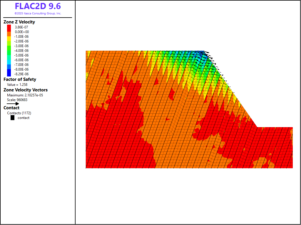Image resolution: width=301 pixels, height=225 pixels.
Task: Click the FLAC2D 9.6 logo title
Action: (x=38, y=6)
